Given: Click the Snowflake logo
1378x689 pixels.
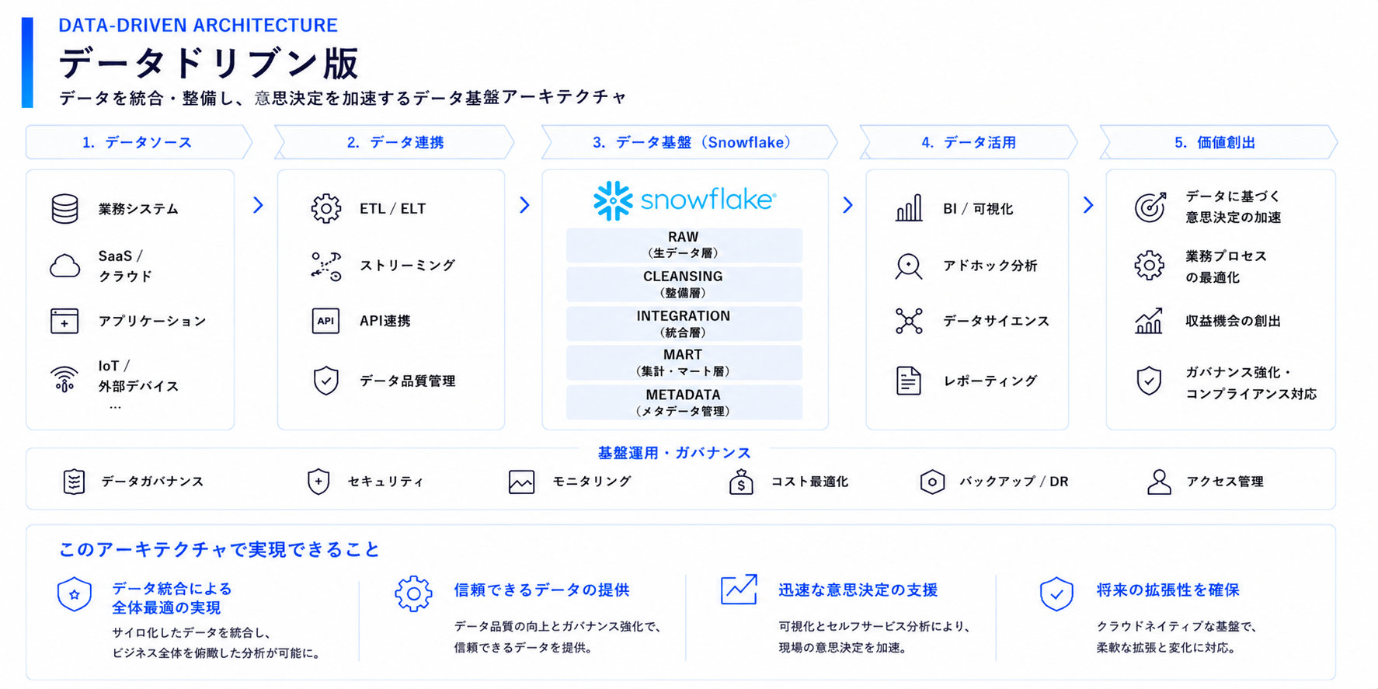Looking at the screenshot, I should point(684,200).
